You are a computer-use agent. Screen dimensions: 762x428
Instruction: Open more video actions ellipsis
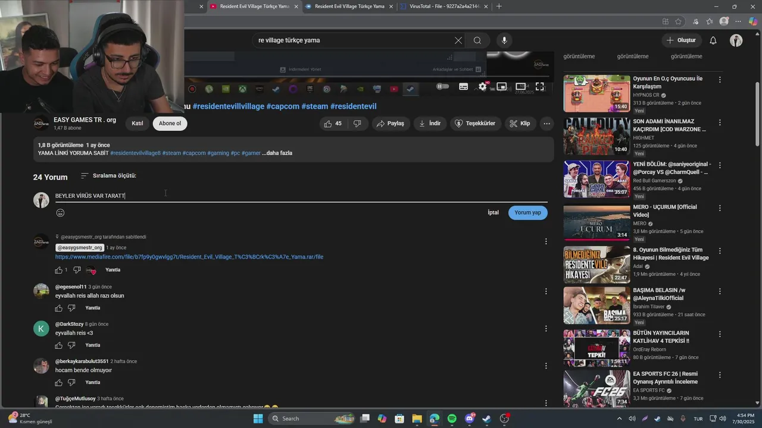tap(546, 124)
